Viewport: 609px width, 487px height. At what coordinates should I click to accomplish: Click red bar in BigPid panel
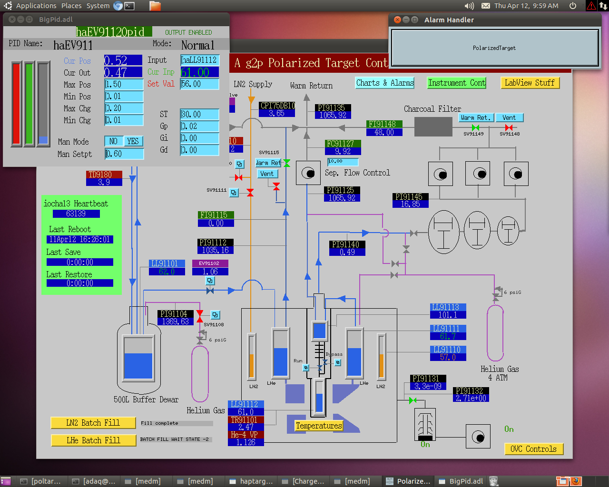(16, 103)
